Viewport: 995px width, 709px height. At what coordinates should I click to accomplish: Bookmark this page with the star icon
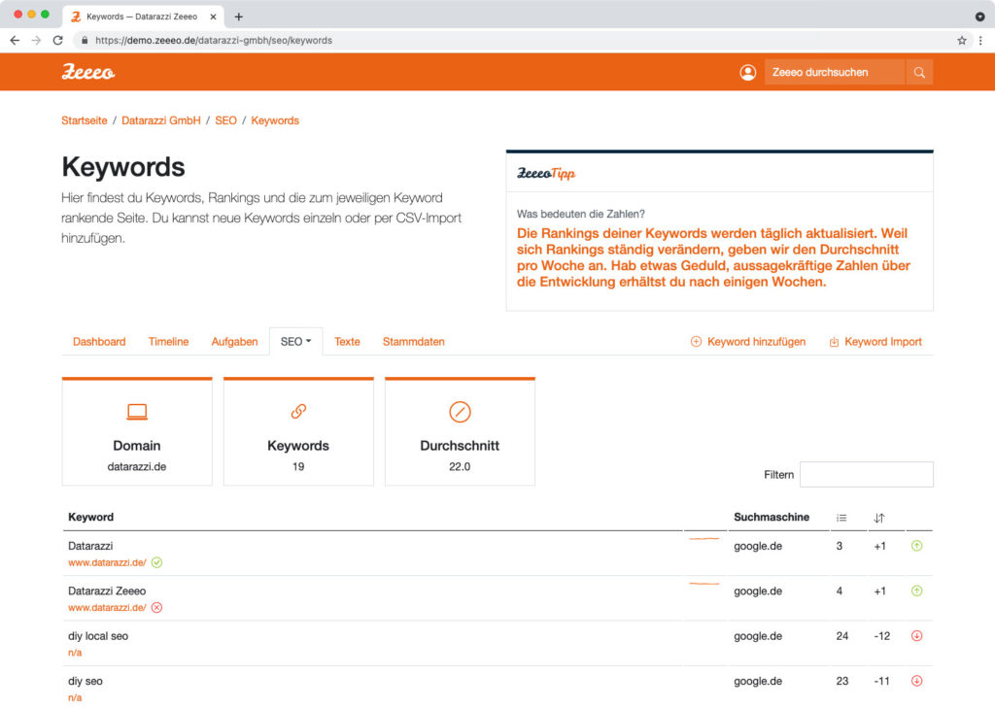961,40
